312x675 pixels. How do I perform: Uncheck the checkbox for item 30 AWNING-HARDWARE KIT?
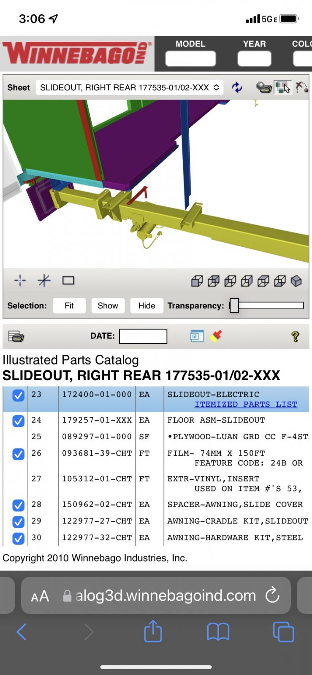click(x=18, y=538)
